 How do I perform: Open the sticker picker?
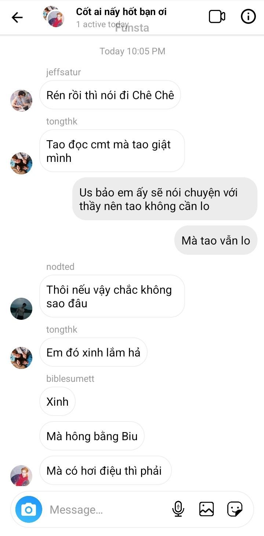click(235, 509)
